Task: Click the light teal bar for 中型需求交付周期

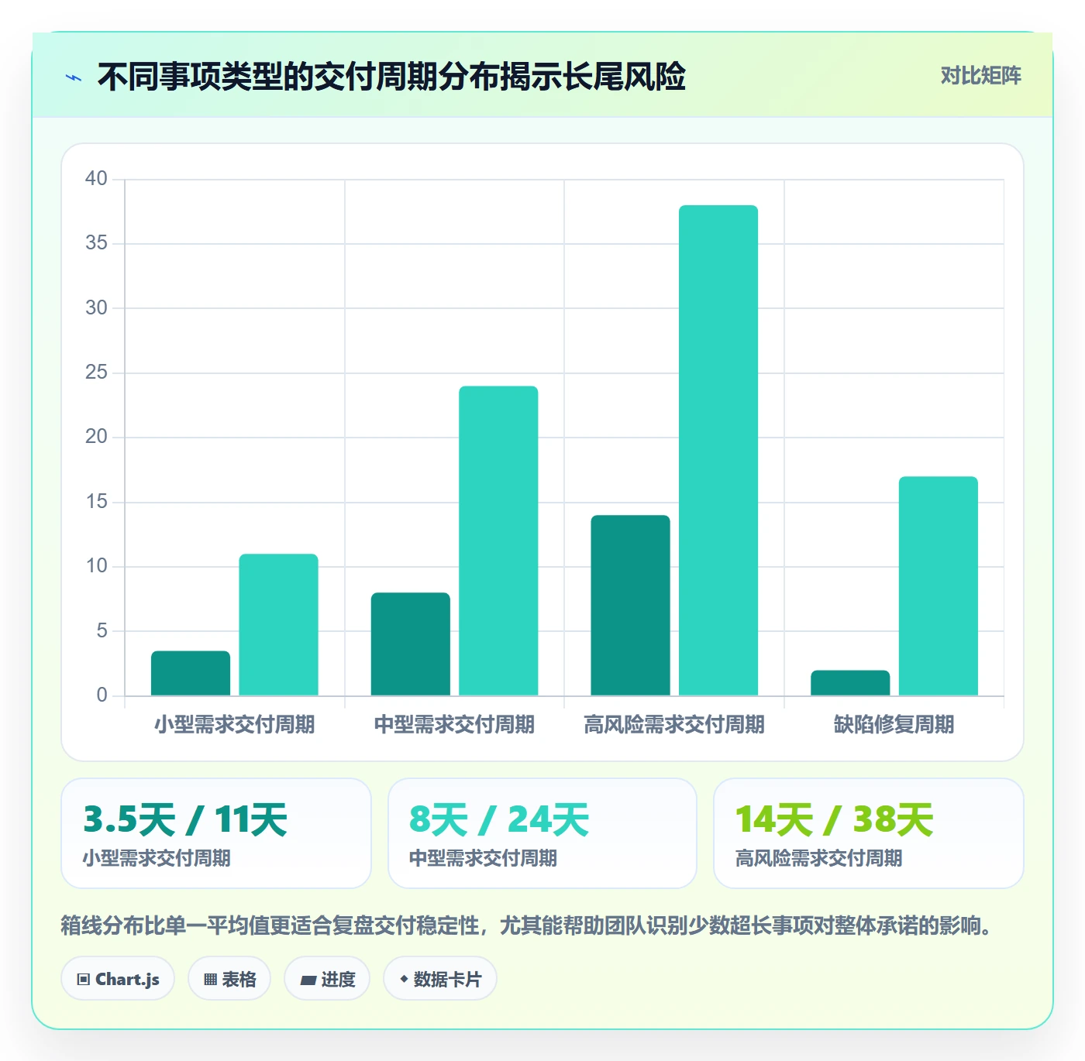Action: [498, 541]
